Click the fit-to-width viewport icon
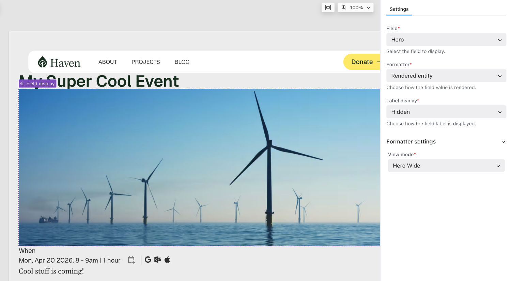The image size is (511, 281). click(328, 7)
